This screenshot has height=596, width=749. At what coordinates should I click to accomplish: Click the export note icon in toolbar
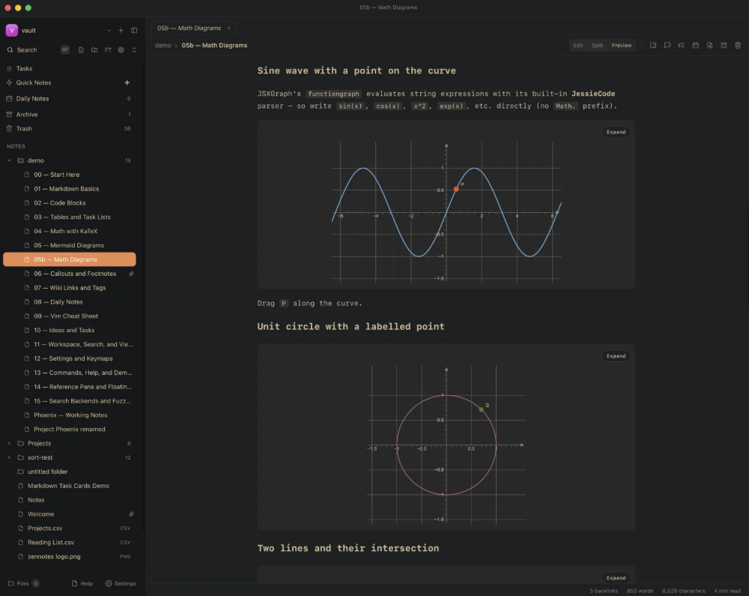(710, 46)
